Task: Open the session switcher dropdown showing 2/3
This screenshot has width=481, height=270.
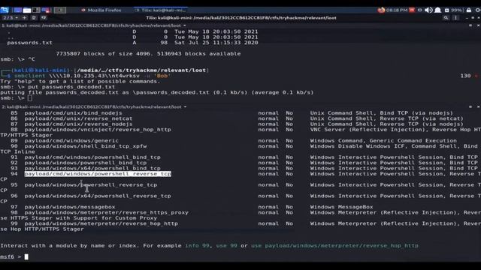Action: (x=10, y=18)
